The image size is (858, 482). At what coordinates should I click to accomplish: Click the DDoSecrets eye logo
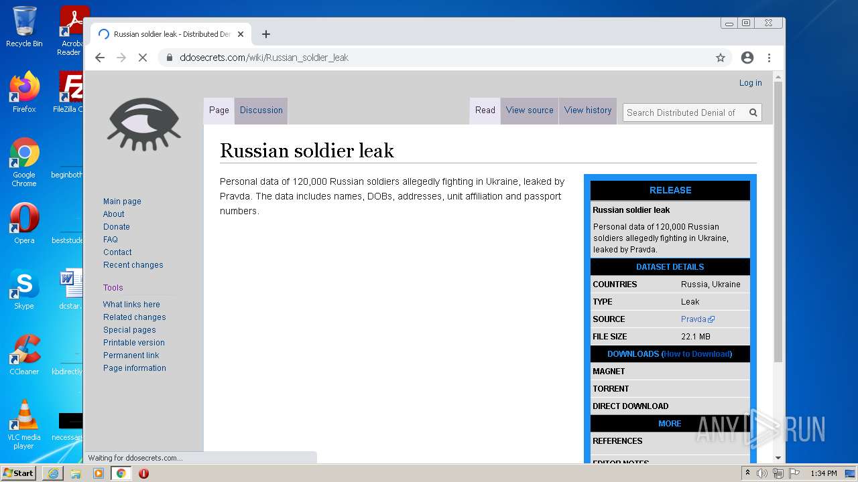click(x=143, y=125)
